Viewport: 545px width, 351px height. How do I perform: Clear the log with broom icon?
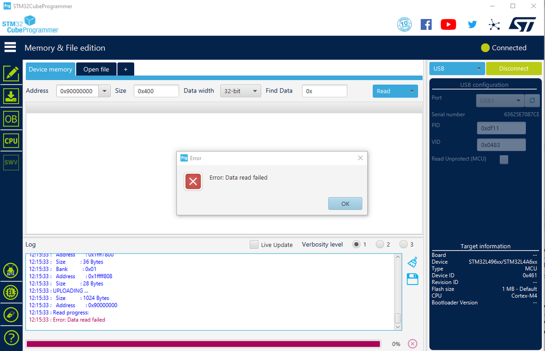(x=412, y=262)
